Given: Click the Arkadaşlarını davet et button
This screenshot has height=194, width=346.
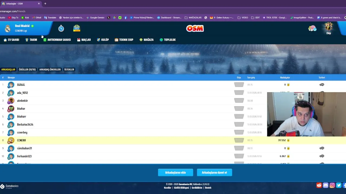Looking at the screenshot, I should point(214,172).
